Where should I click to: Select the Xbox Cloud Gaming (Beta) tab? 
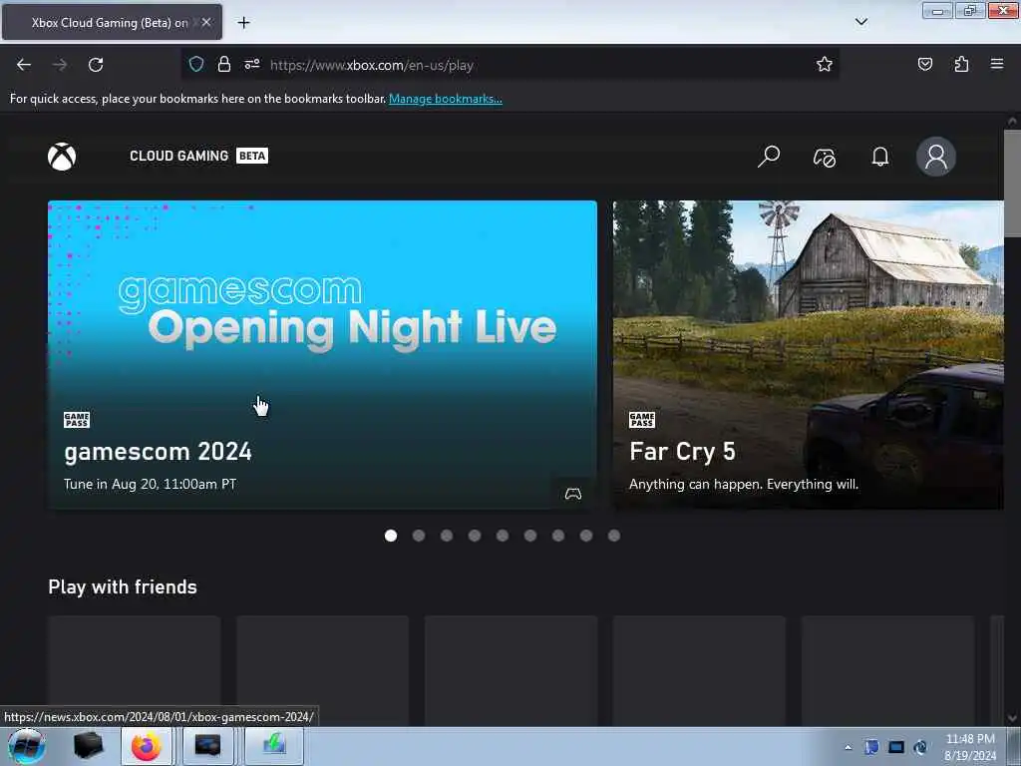112,22
